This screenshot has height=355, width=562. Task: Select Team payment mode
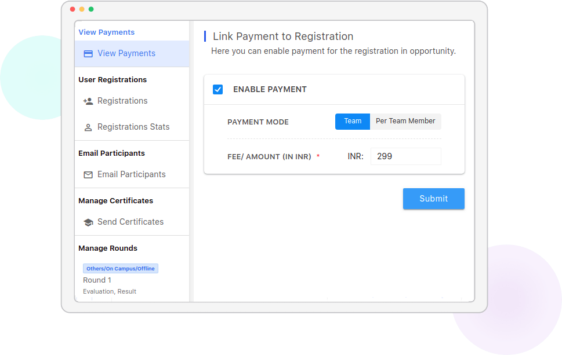(x=352, y=121)
